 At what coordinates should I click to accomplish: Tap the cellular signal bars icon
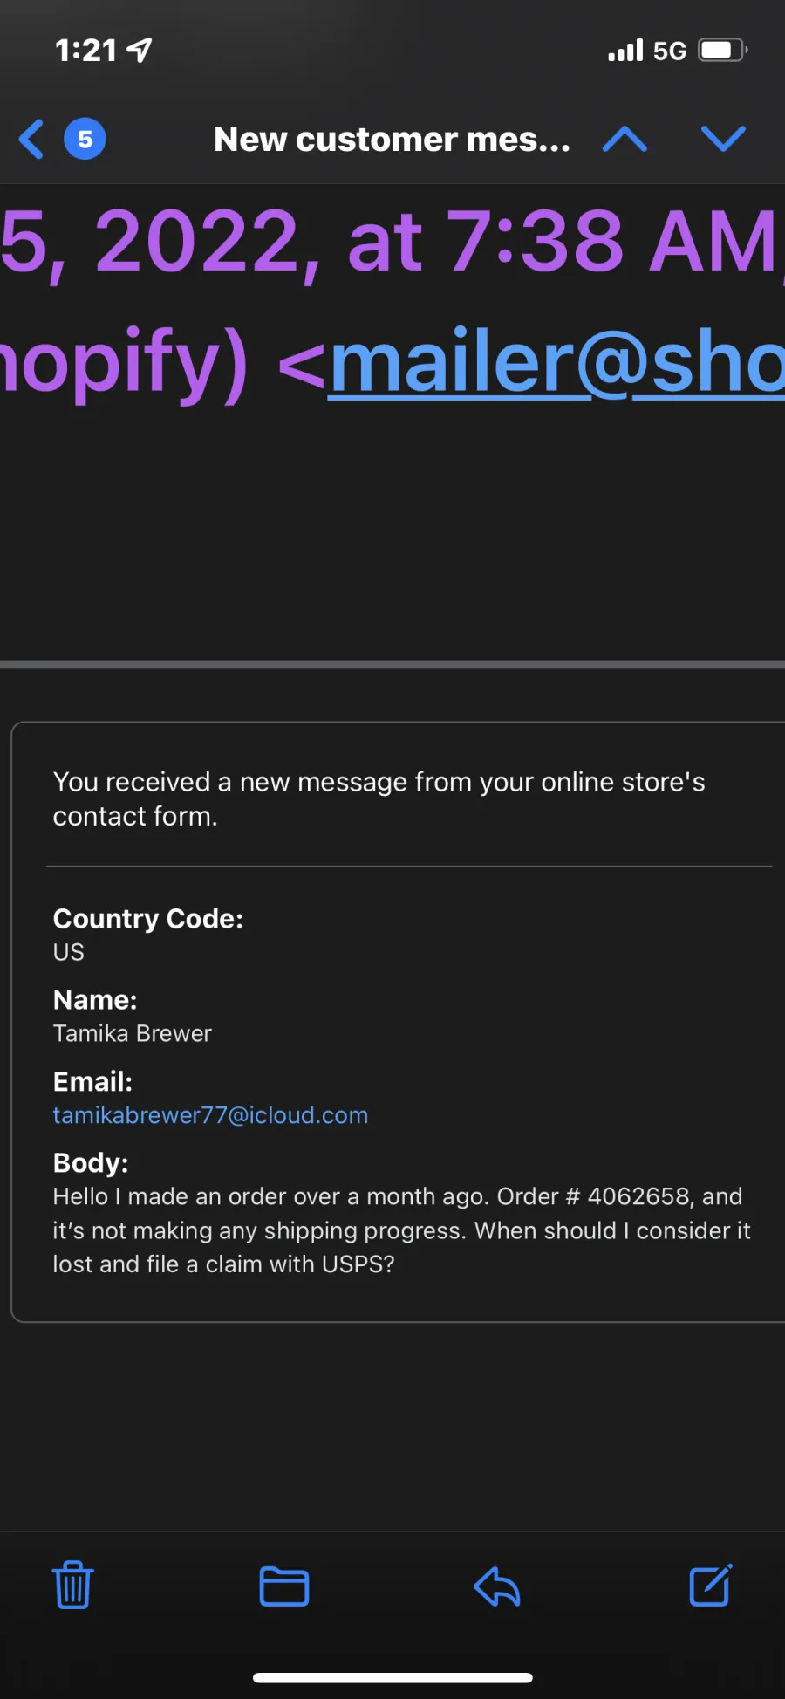click(625, 51)
